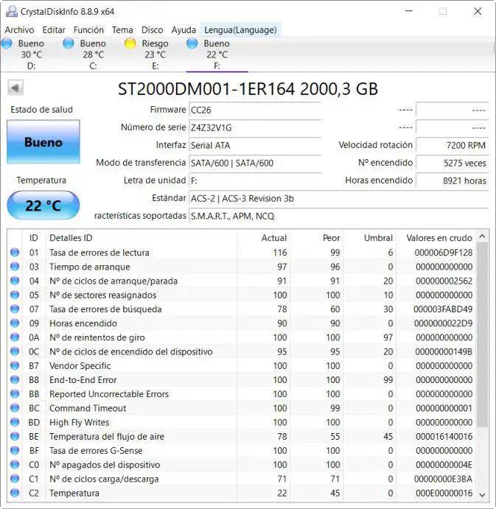Click raw value 000003FABD49

point(443,309)
